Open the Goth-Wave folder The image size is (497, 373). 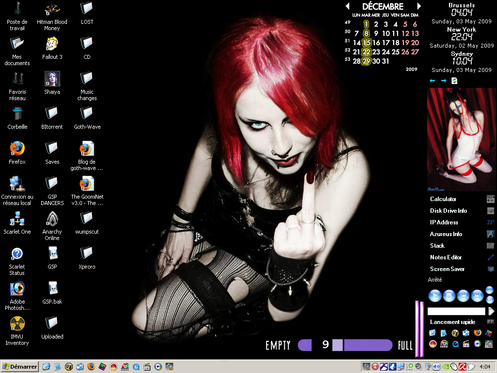click(x=87, y=114)
